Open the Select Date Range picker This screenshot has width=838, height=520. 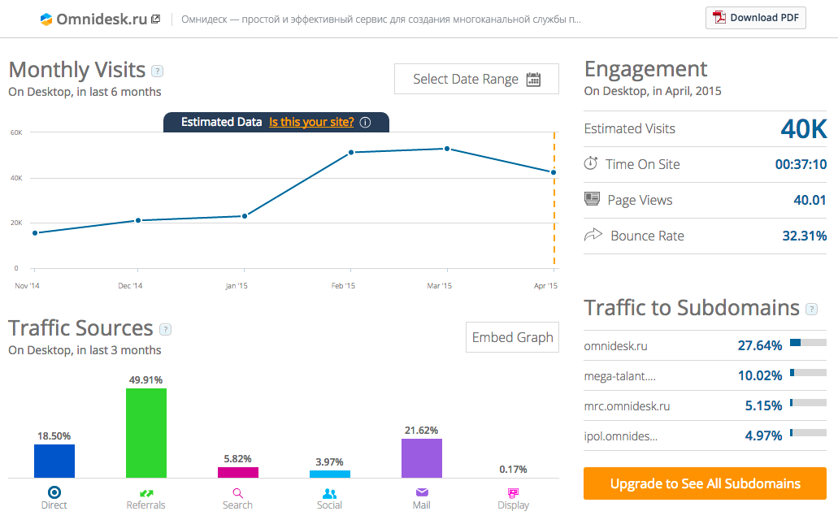[x=476, y=79]
